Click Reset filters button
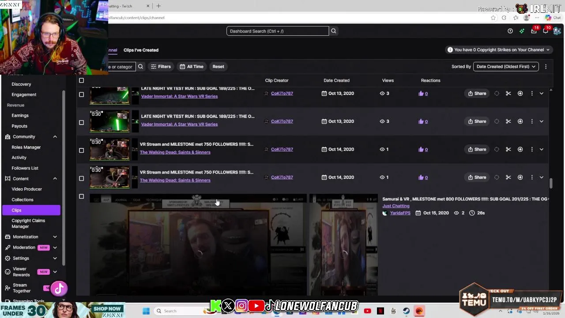565x318 pixels. click(x=218, y=67)
